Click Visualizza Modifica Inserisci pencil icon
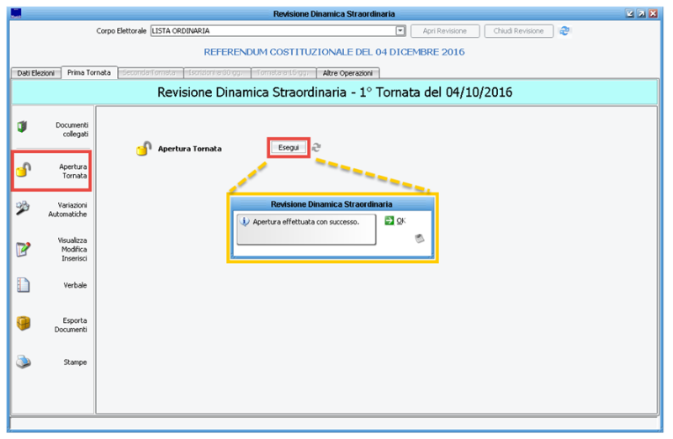The width and height of the screenshot is (673, 439). [24, 249]
